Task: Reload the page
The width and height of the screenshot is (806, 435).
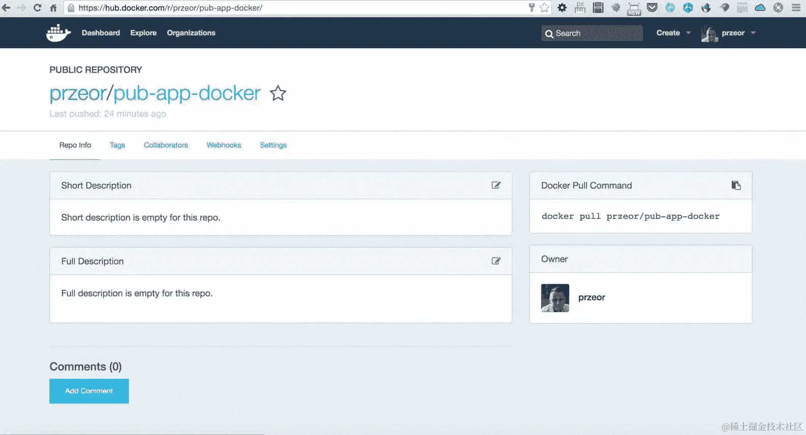Action: (37, 8)
